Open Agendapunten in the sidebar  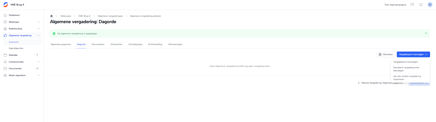(x=16, y=48)
